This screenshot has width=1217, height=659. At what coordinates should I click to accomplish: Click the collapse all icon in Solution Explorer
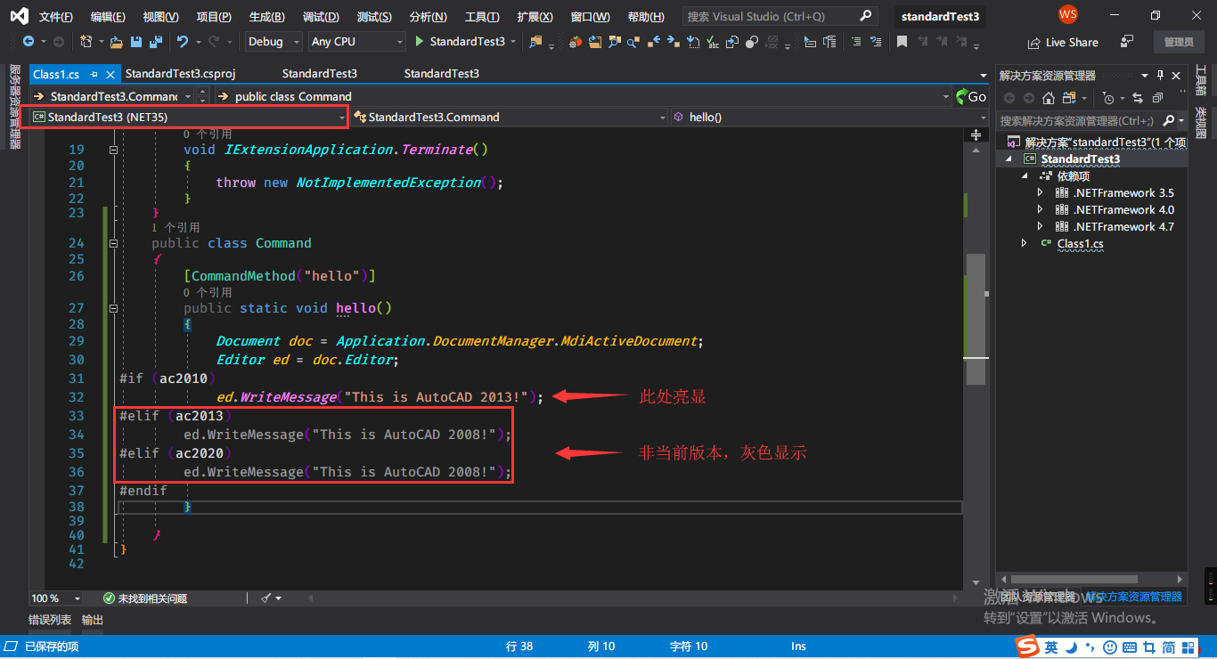(1157, 98)
